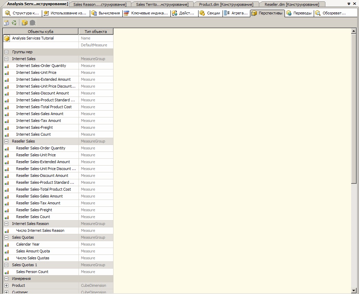This screenshot has width=359, height=294.
Task: Click the measure icon for Reseller Sales-Discount Amount
Action: 7,176
